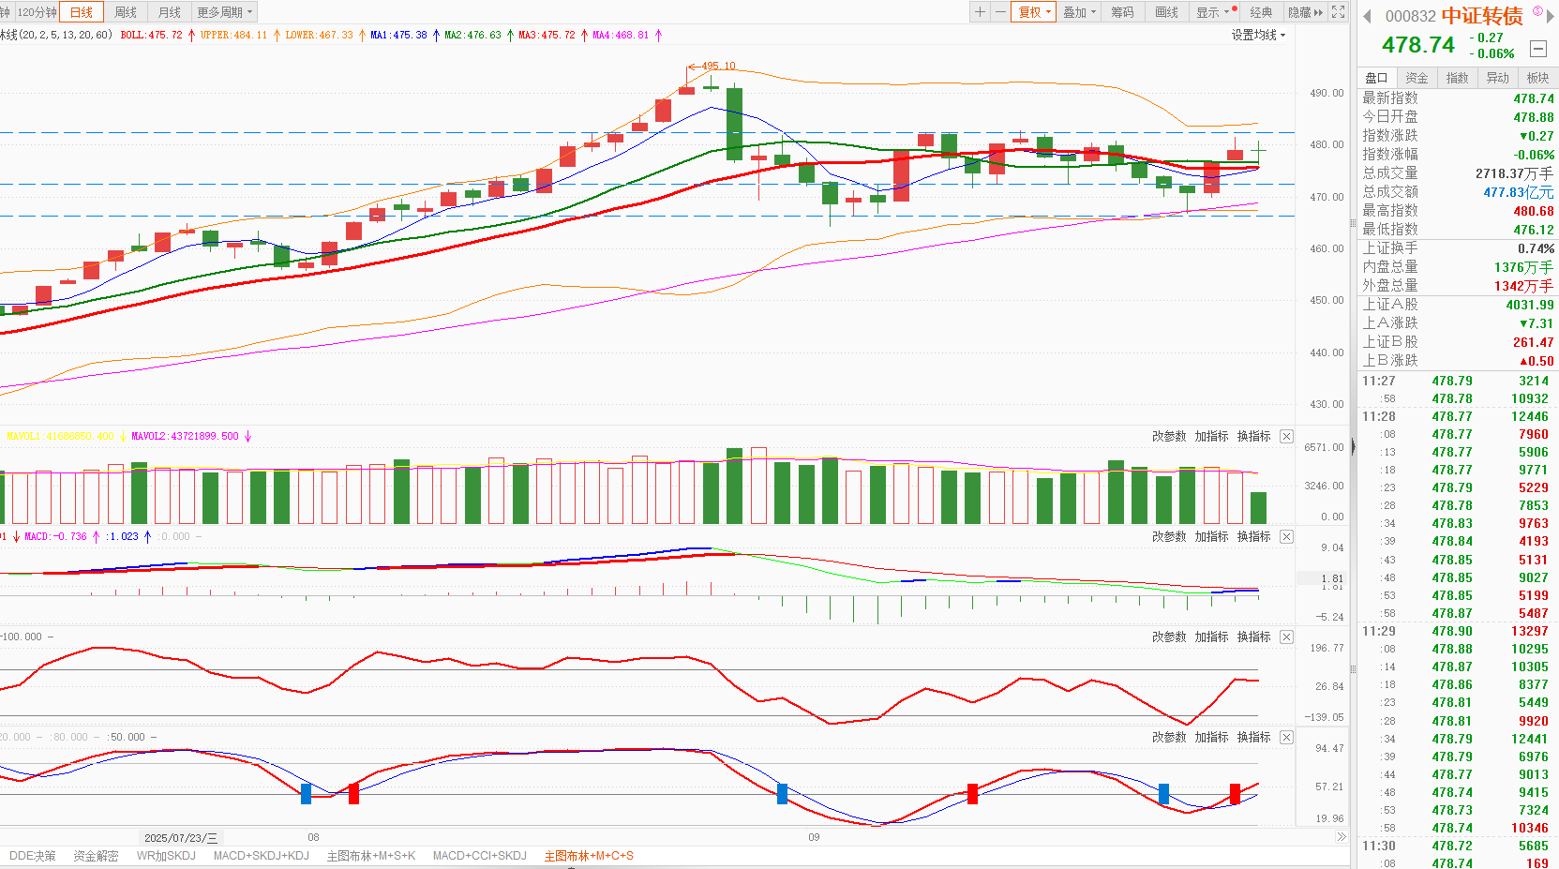Switch to 经典 classic layout
The height and width of the screenshot is (869, 1559).
(x=1262, y=12)
